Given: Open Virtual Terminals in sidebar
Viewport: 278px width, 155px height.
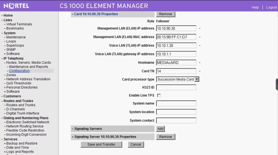Looking at the screenshot, I should [19, 24].
